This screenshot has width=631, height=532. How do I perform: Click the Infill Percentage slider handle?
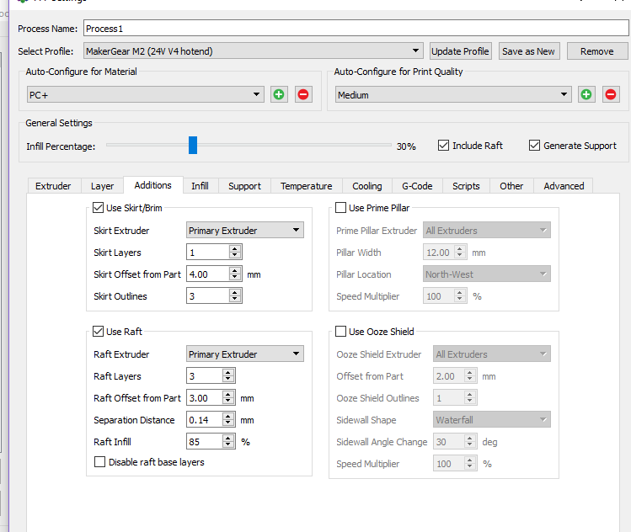pyautogui.click(x=193, y=146)
